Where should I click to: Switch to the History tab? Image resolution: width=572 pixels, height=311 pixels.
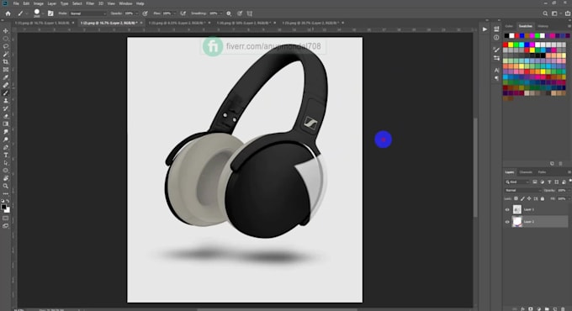(x=543, y=26)
